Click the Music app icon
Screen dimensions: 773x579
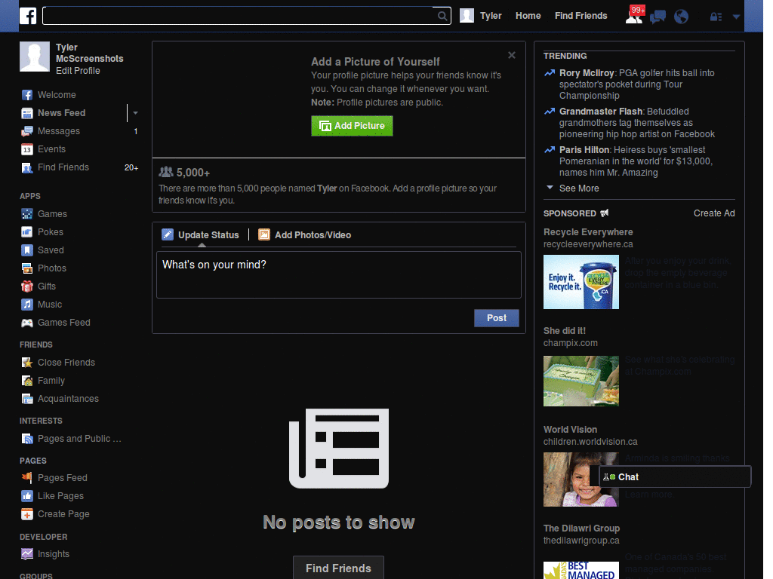coord(27,305)
